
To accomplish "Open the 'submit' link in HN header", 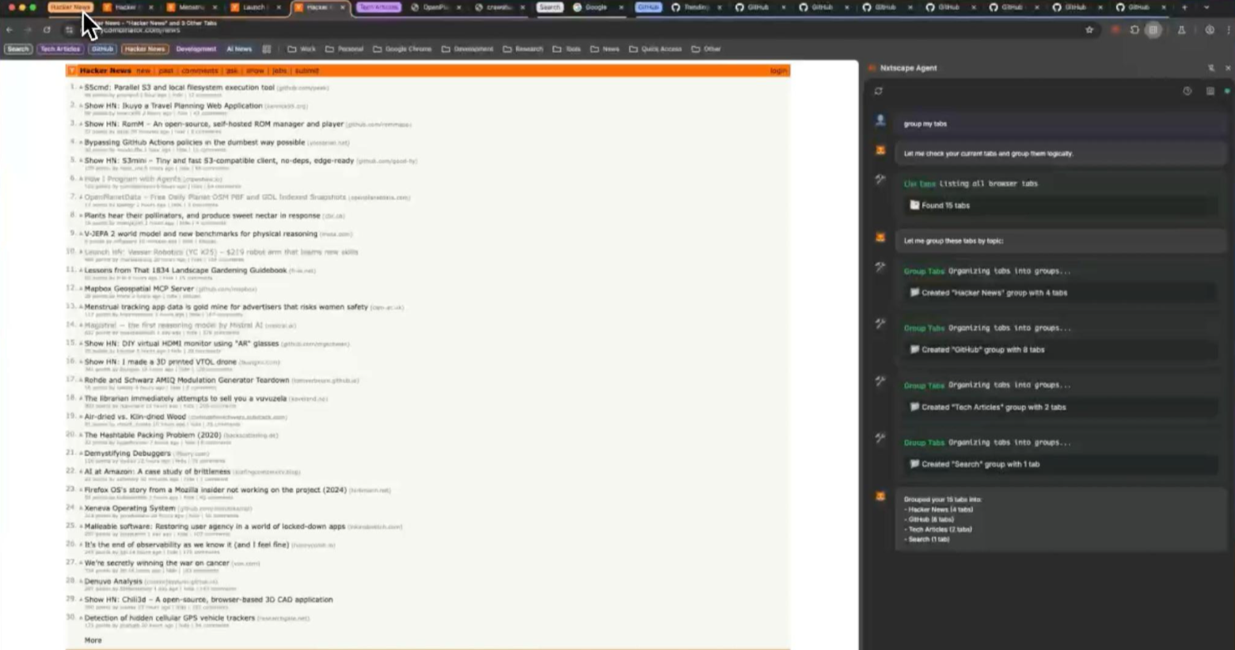I will point(307,70).
